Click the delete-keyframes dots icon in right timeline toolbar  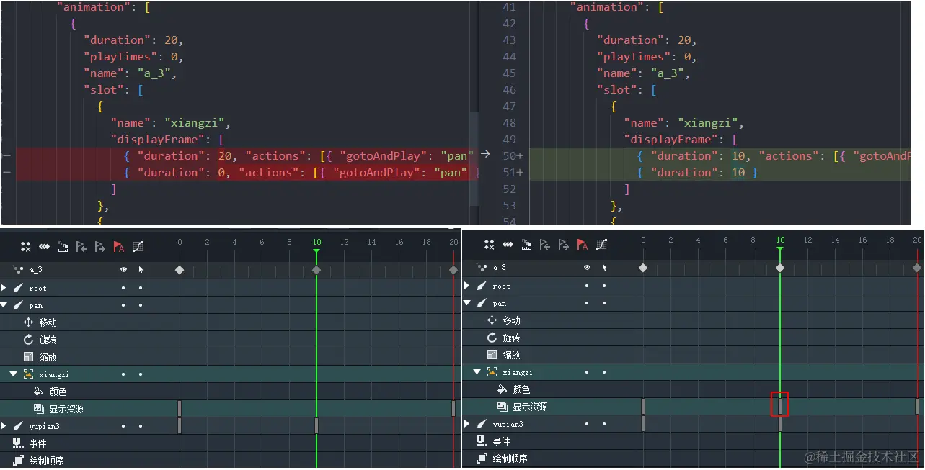[x=490, y=245]
